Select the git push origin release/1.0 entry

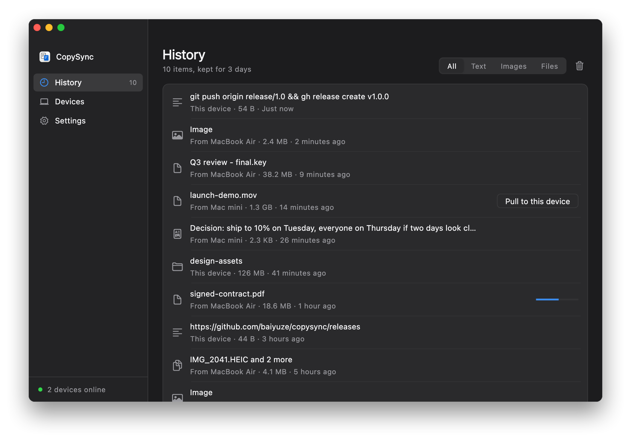coord(375,102)
